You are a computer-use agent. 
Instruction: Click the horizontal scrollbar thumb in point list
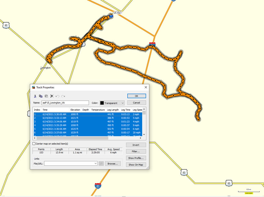coord(72,138)
